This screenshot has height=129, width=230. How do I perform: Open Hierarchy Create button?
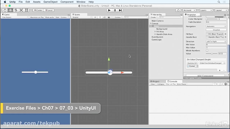(154, 17)
